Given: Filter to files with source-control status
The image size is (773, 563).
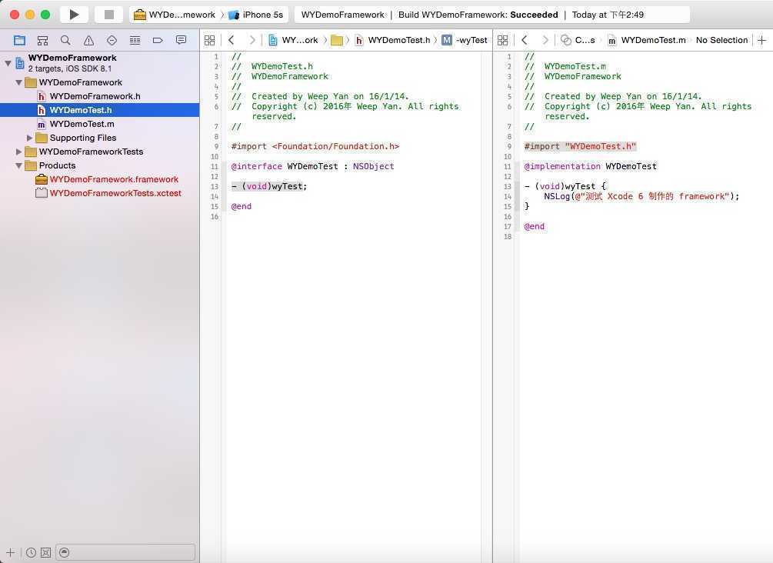Looking at the screenshot, I should pyautogui.click(x=46, y=553).
